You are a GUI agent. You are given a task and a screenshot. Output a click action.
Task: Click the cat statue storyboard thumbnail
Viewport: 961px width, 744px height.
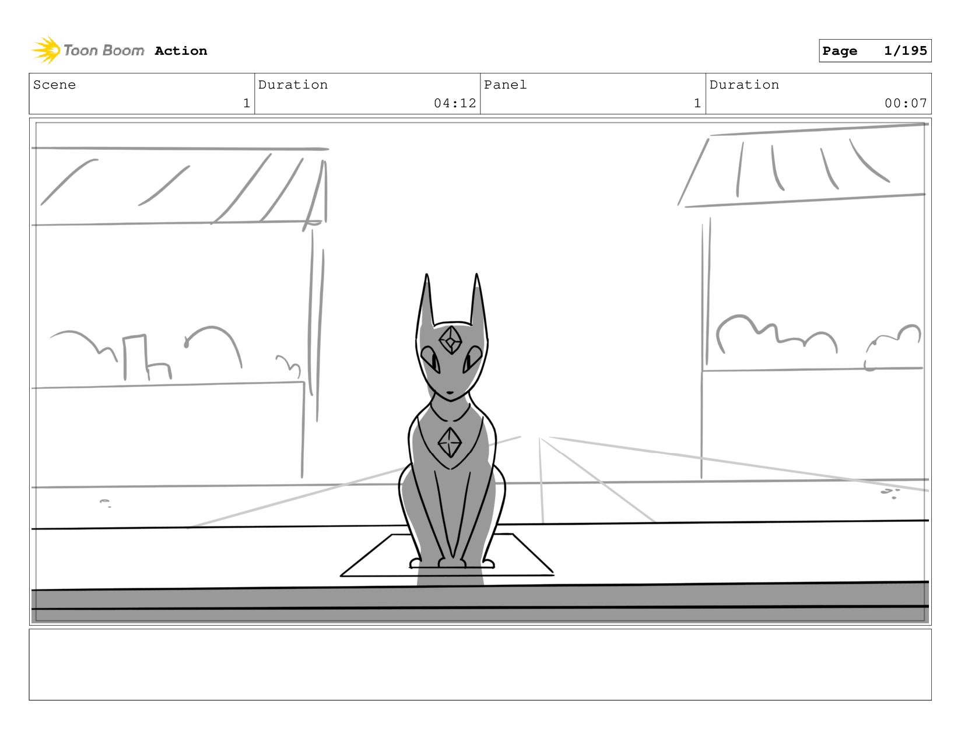coord(480,371)
